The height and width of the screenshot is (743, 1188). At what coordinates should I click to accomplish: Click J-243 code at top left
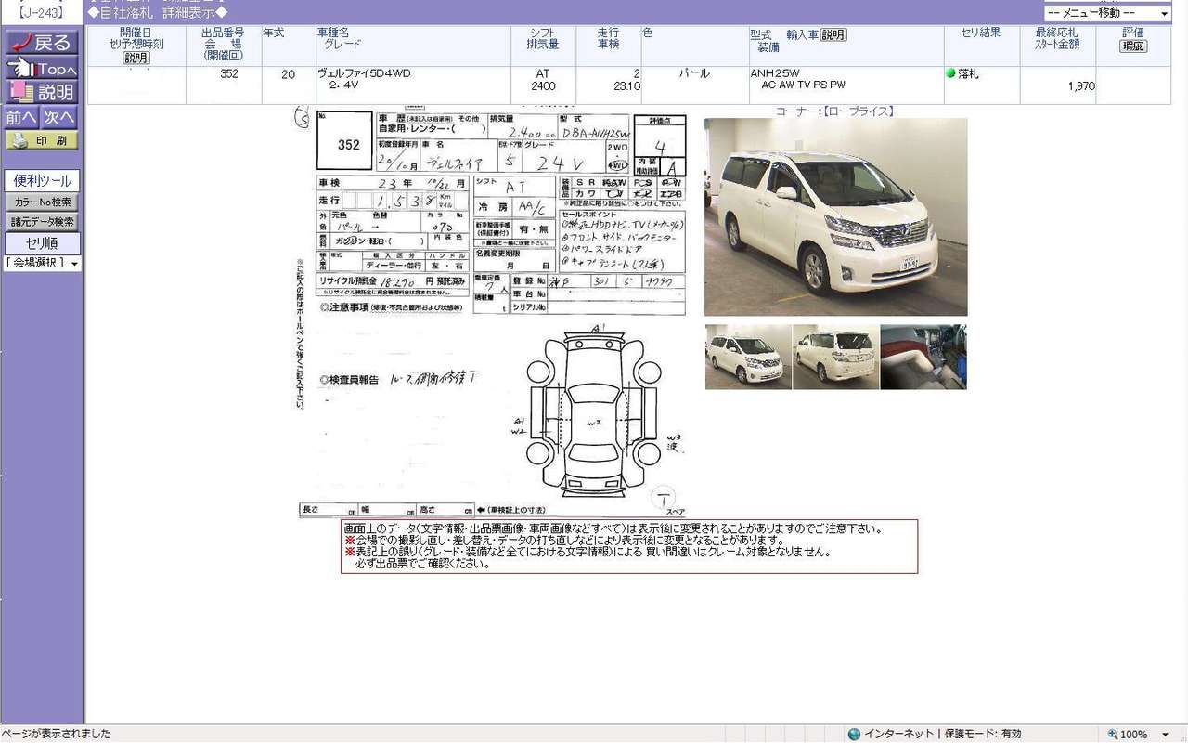pyautogui.click(x=41, y=13)
